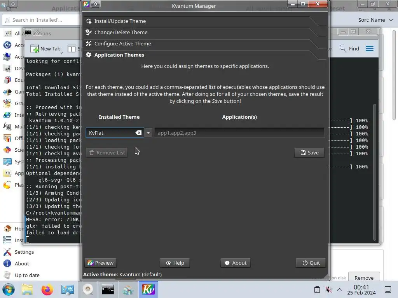Launch Firefox from the taskbar
The height and width of the screenshot is (298, 398).
tap(47, 289)
